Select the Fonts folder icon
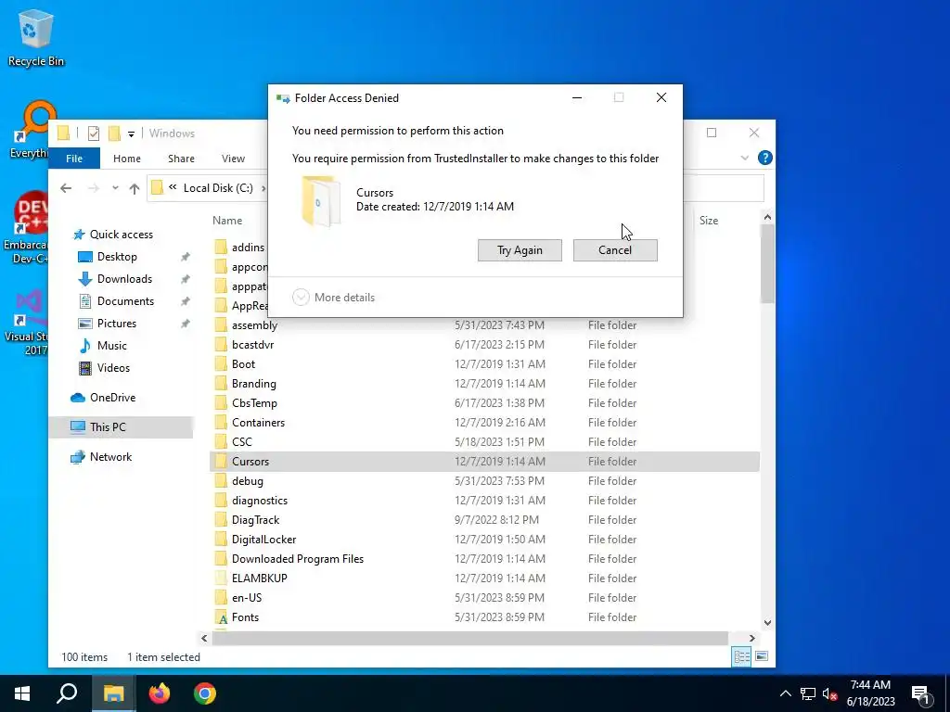This screenshot has height=712, width=950. tap(223, 617)
